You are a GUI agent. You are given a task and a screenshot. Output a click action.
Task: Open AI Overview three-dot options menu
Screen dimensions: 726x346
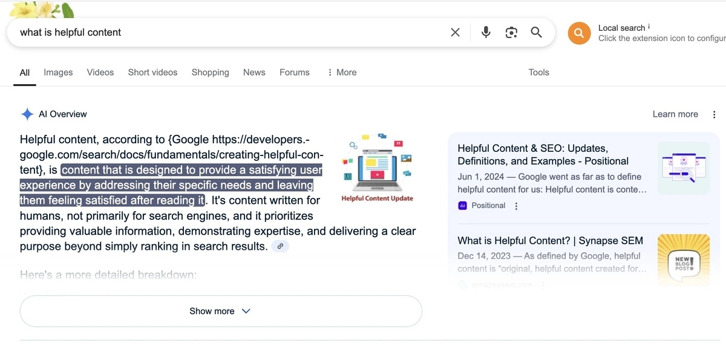click(715, 114)
